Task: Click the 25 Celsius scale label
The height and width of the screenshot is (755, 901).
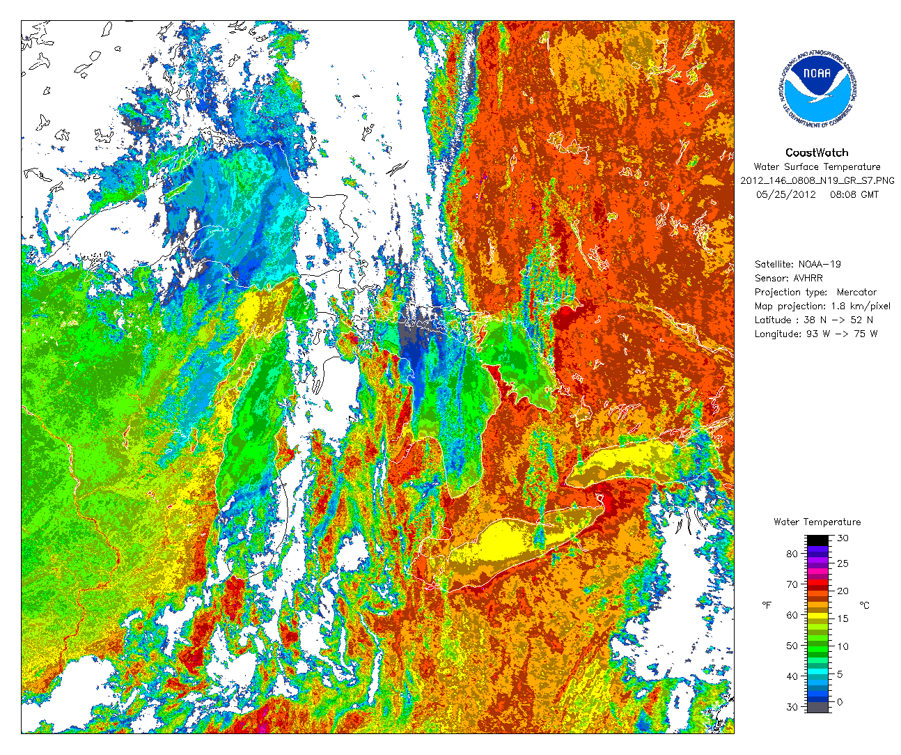Action: (843, 563)
